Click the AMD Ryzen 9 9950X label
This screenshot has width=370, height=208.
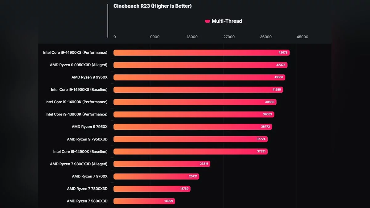[x=89, y=77]
